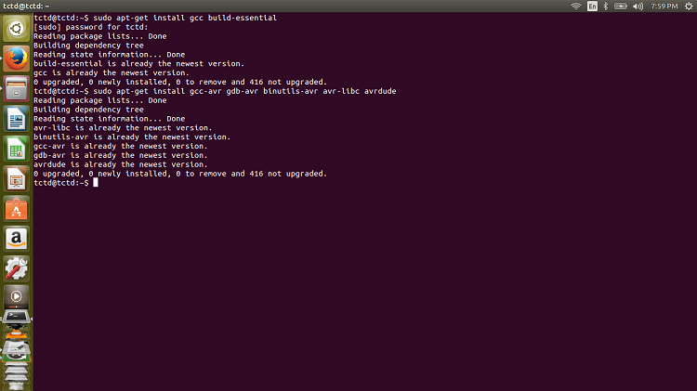This screenshot has width=697, height=391.
Task: Click the terminal prompt cursor line
Action: 66,183
